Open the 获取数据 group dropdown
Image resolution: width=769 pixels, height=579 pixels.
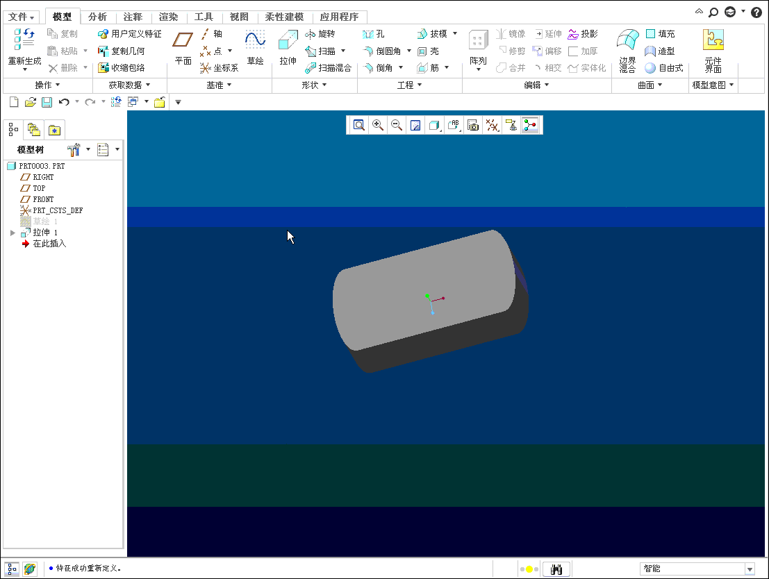pyautogui.click(x=129, y=85)
